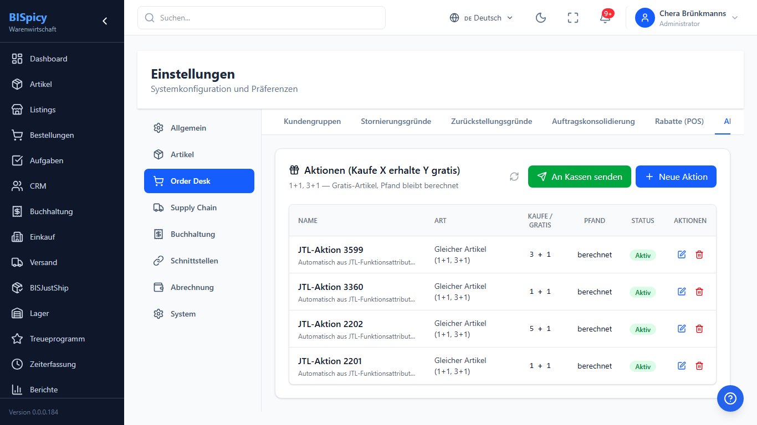Click the STATUS column header
Screen dimensions: 757x425
tap(643, 220)
